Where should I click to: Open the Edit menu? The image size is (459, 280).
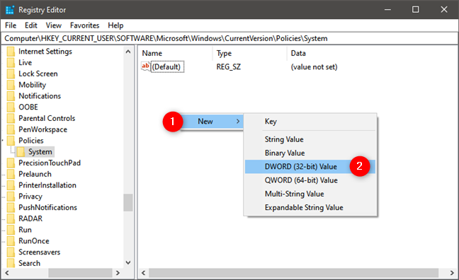(x=30, y=25)
